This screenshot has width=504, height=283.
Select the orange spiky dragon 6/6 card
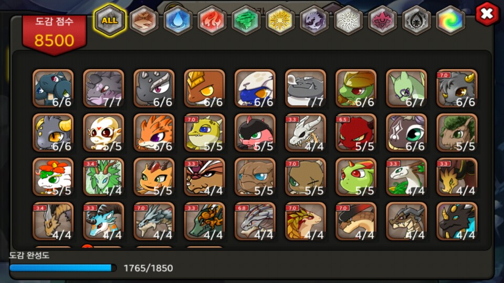154,133
